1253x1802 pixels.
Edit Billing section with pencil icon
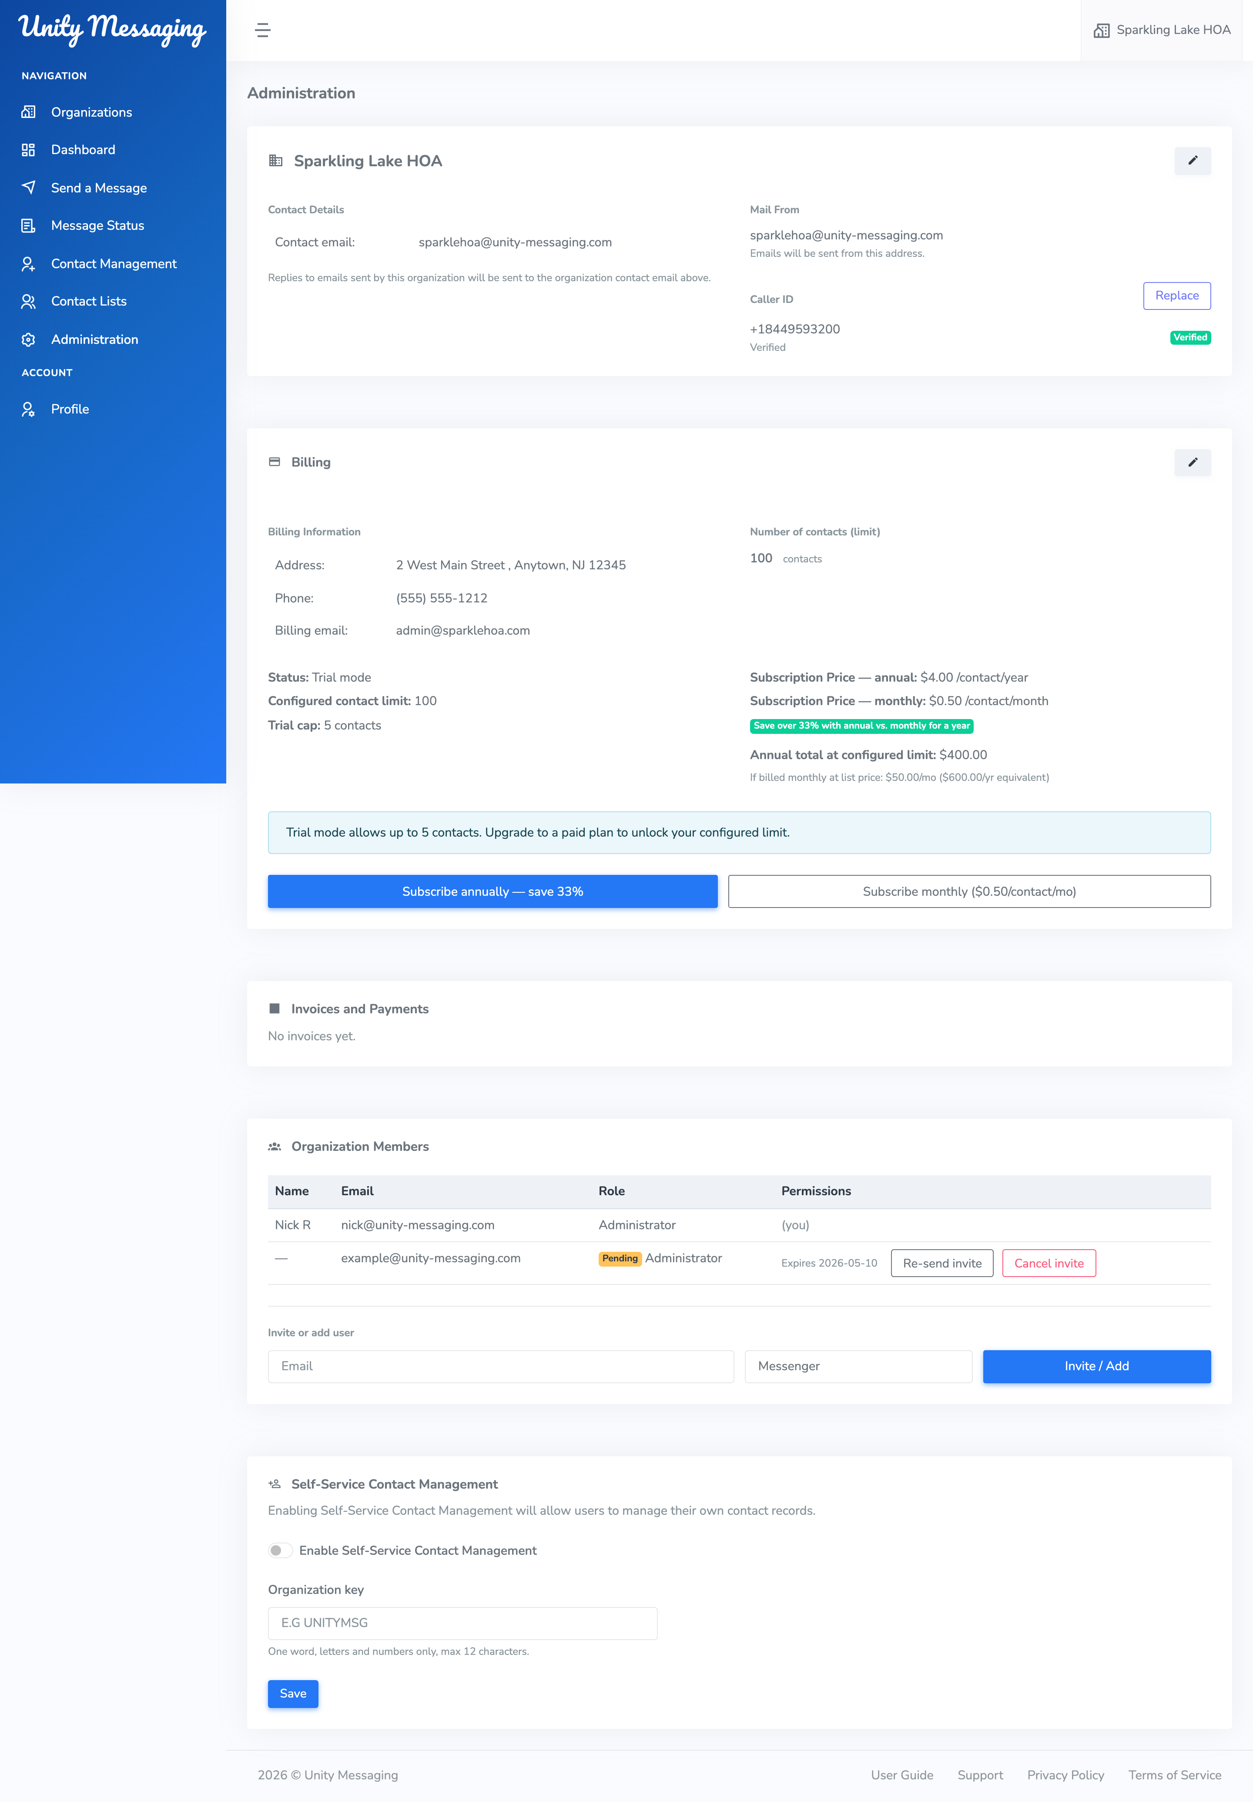(1193, 462)
